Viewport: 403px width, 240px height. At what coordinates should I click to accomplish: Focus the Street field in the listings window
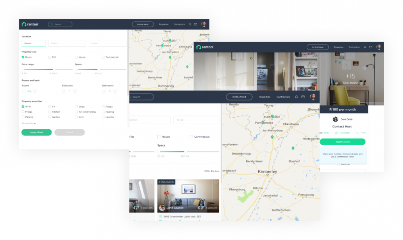(x=196, y=120)
